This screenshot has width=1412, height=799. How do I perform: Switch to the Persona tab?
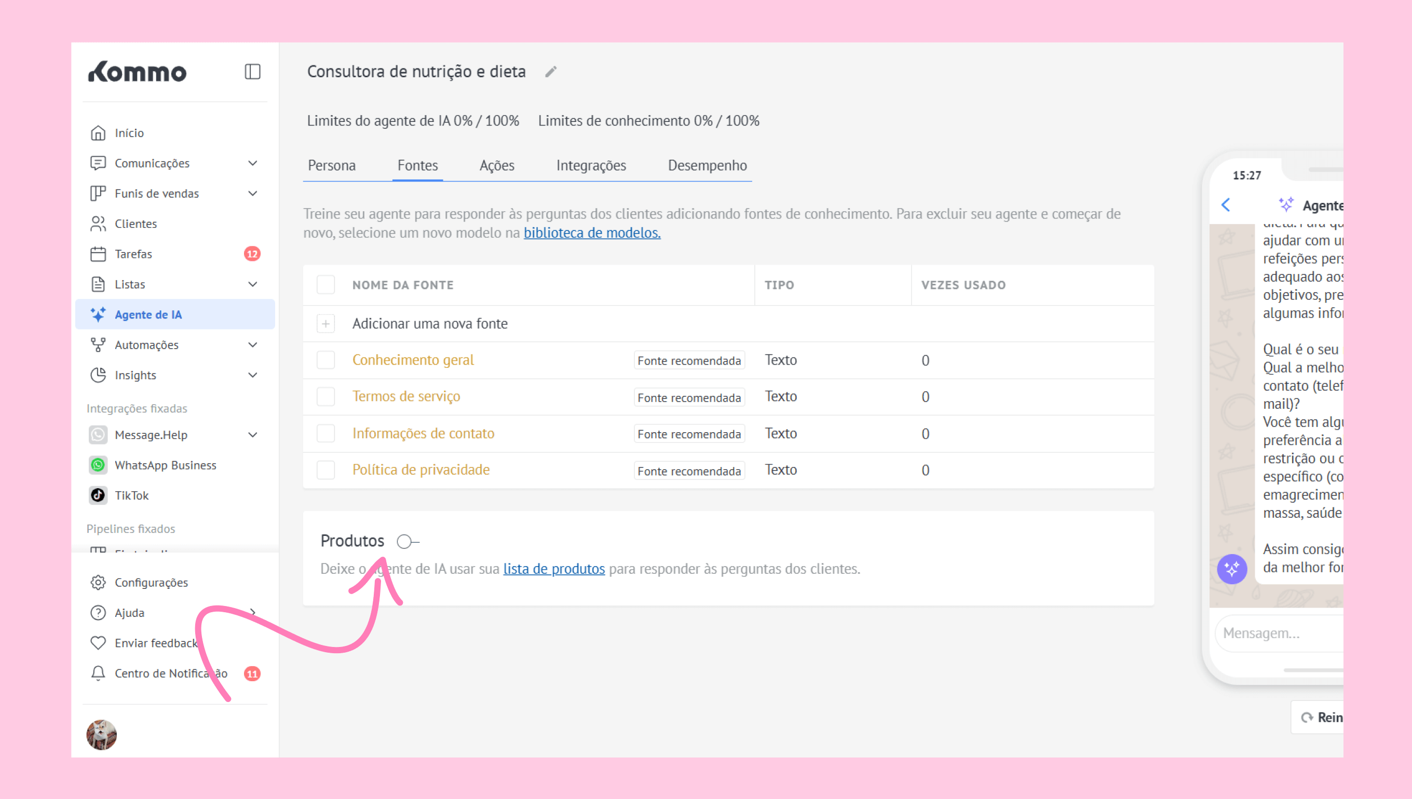[332, 165]
